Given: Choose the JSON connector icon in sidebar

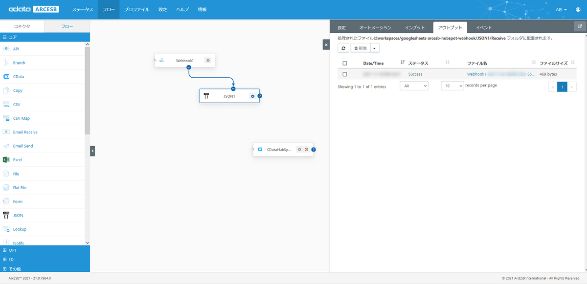Looking at the screenshot, I should tap(6, 215).
